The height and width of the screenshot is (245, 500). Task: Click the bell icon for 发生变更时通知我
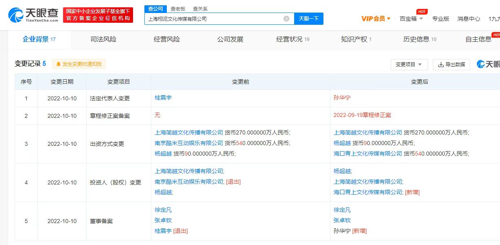pos(59,64)
